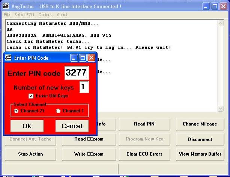Click the Read PIN button
230x177 pixels.
(x=144, y=124)
